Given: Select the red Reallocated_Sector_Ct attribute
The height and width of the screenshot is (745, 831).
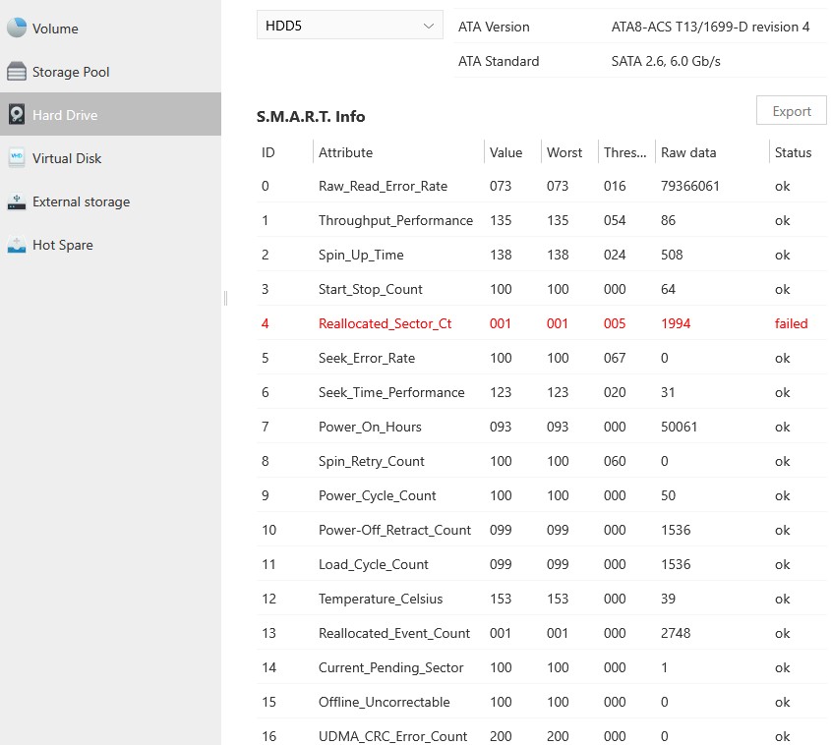Looking at the screenshot, I should click(385, 323).
